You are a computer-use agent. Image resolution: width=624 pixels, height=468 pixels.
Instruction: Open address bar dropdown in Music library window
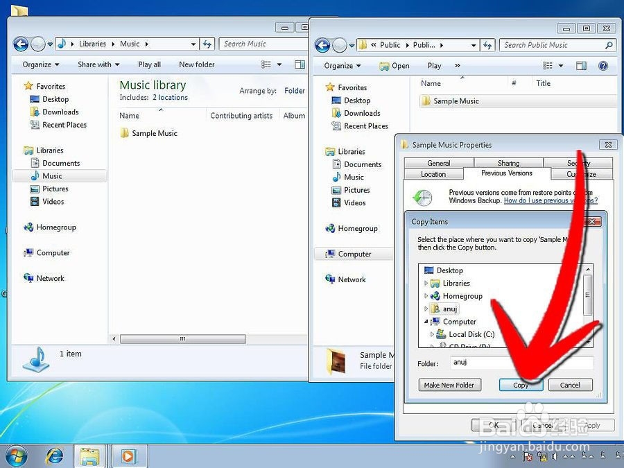(193, 44)
